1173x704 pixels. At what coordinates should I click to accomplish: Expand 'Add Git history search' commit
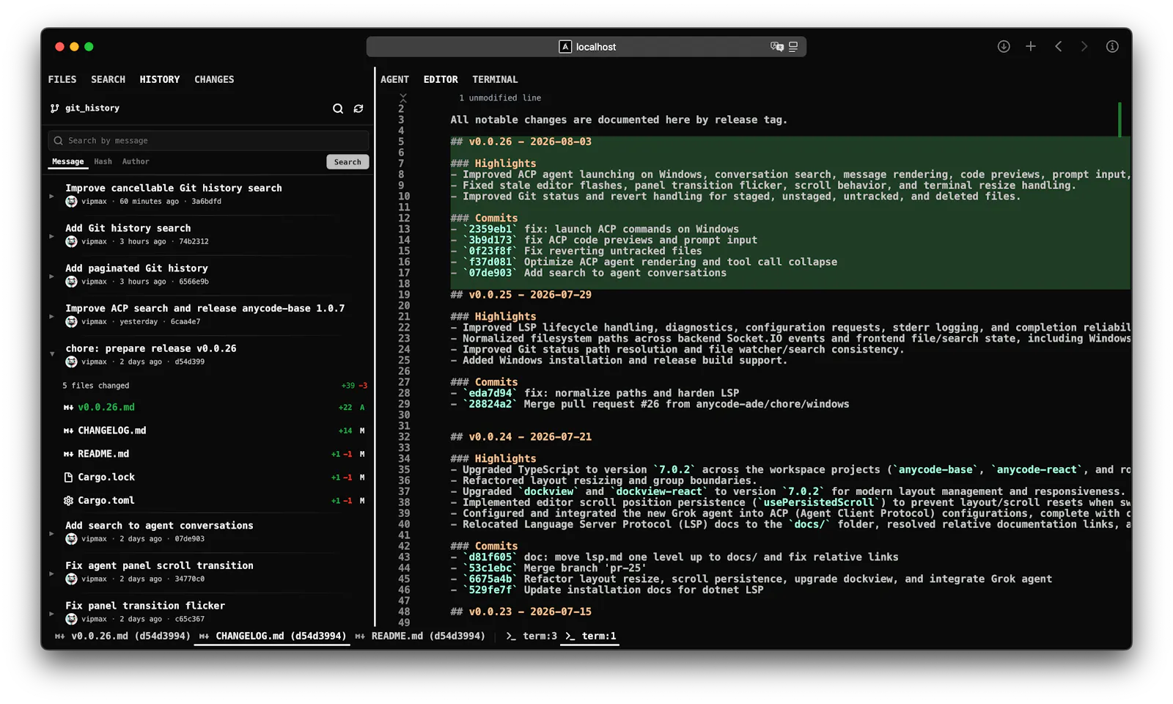pyautogui.click(x=52, y=236)
